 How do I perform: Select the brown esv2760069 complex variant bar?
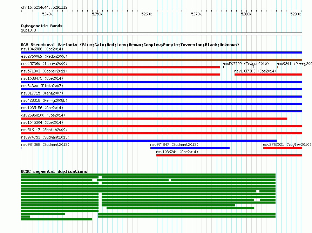pos(161,60)
